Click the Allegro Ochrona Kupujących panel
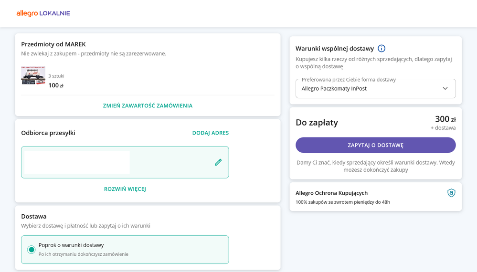This screenshot has width=477, height=272. (375, 197)
